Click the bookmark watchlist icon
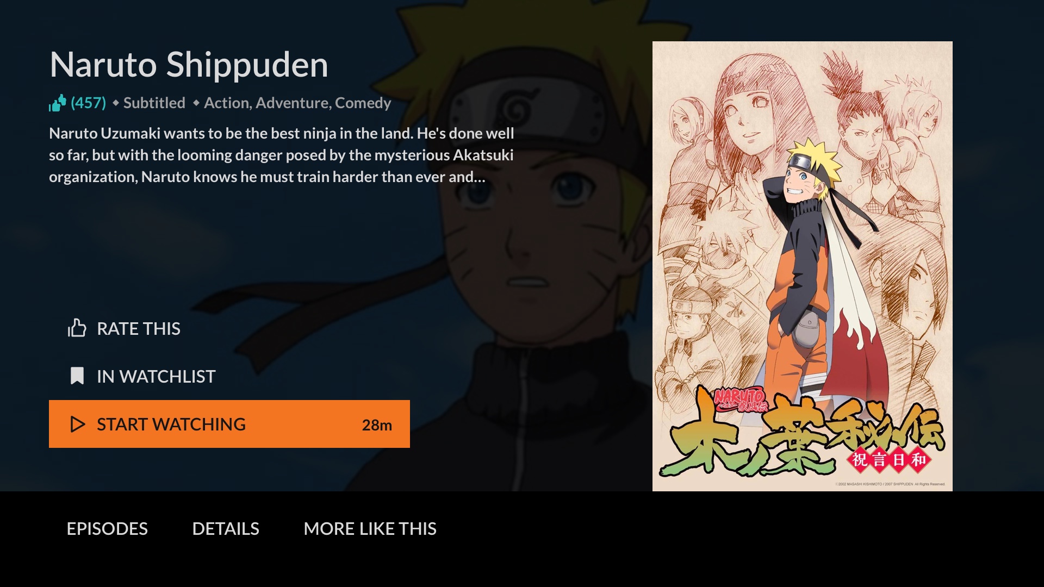This screenshot has width=1044, height=587. pos(77,376)
